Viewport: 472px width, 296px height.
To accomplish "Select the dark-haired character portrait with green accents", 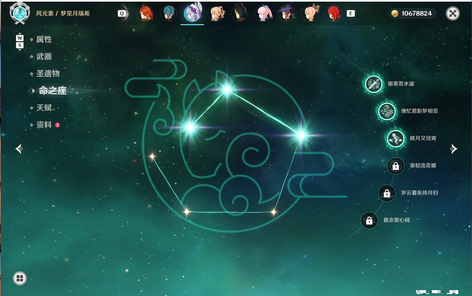I will tap(240, 13).
